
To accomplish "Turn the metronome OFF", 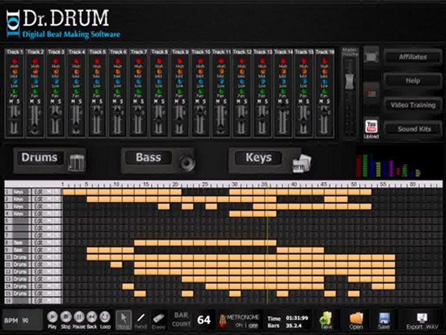I will 253,325.
